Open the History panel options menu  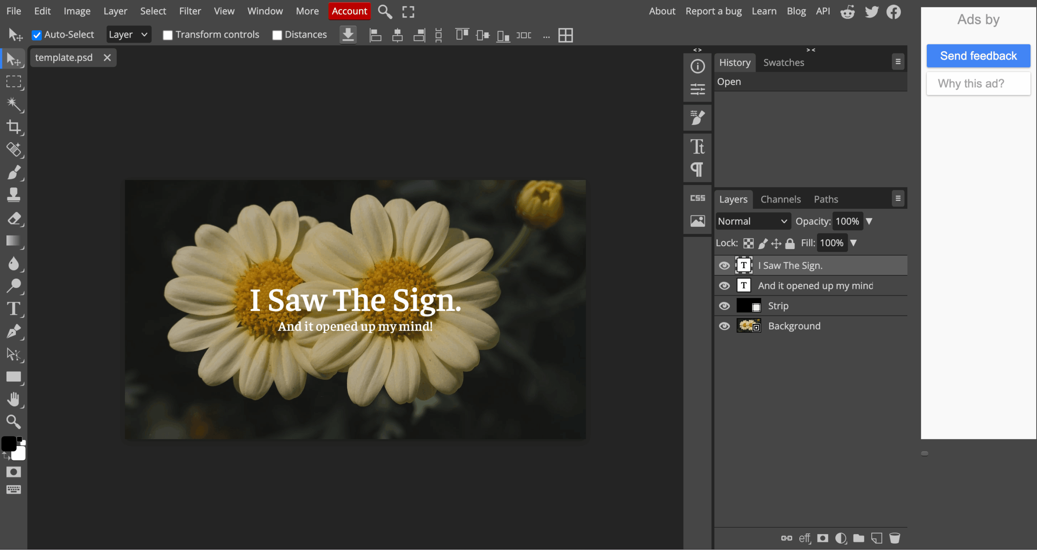coord(898,62)
